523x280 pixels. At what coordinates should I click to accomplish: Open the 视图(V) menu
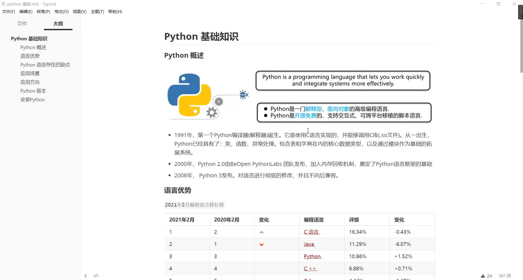(x=80, y=12)
